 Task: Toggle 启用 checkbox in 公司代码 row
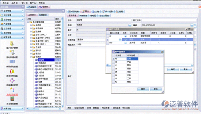point(126,36)
